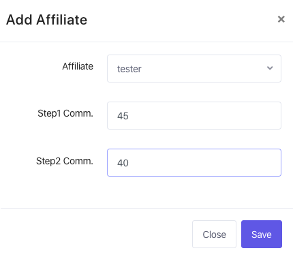The width and height of the screenshot is (293, 255).
Task: Click the Save button
Action: click(x=262, y=234)
